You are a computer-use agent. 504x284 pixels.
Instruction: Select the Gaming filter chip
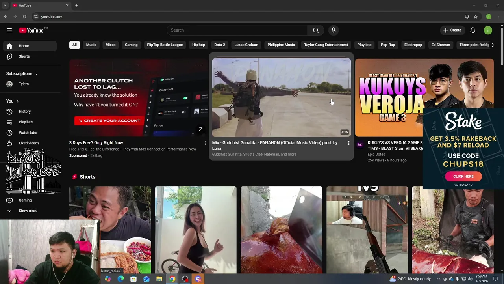(131, 45)
